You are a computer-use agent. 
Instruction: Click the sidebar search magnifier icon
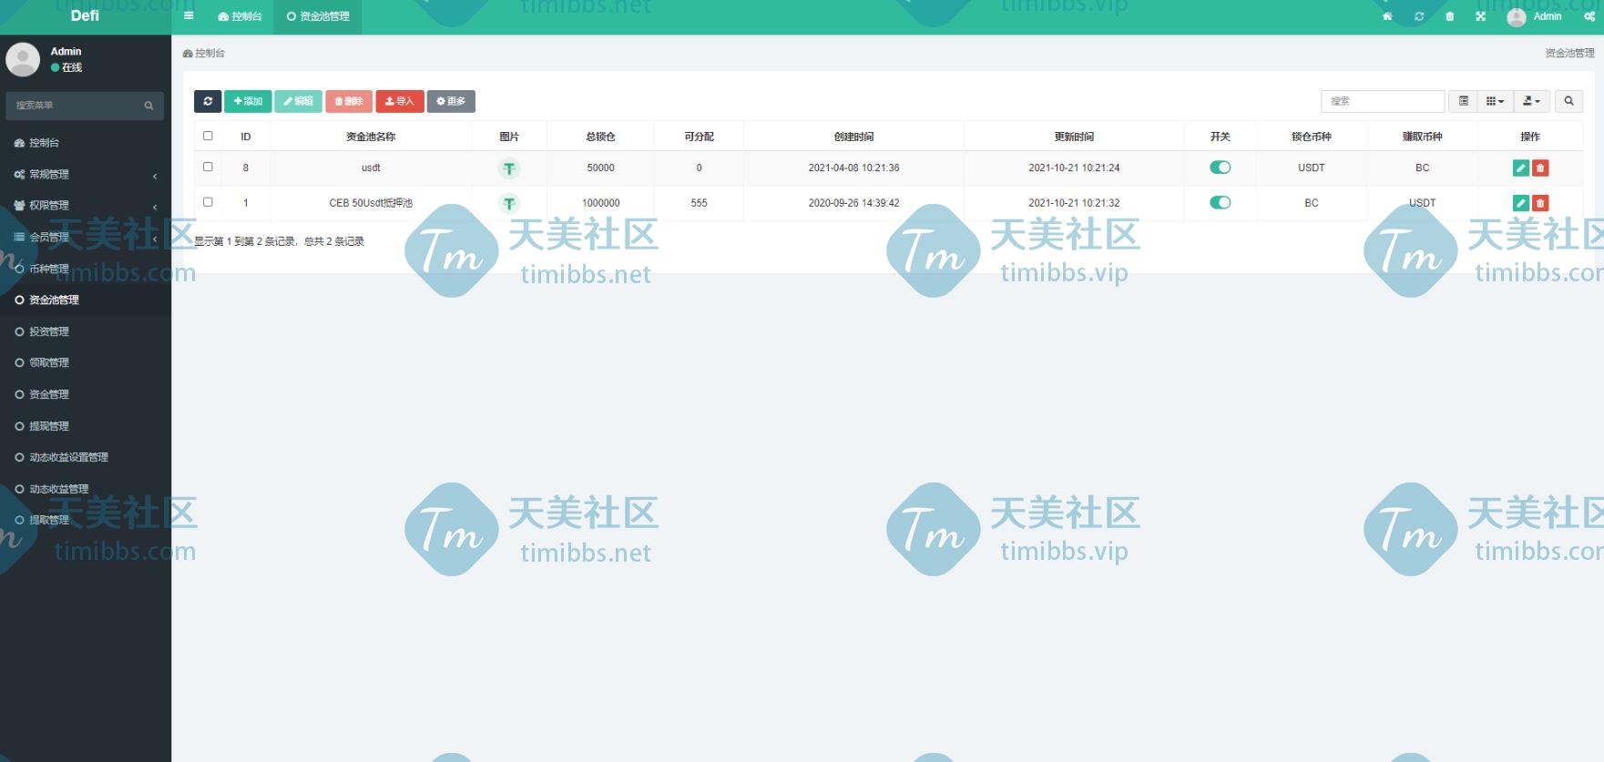(148, 106)
